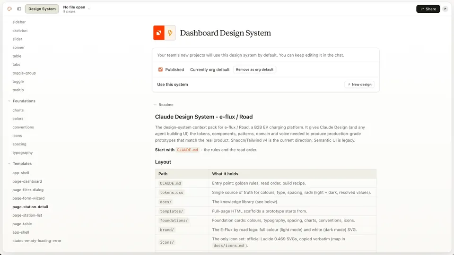This screenshot has height=255, width=454.
Task: Click CLAUDE.md in the Path column
Action: click(170, 183)
